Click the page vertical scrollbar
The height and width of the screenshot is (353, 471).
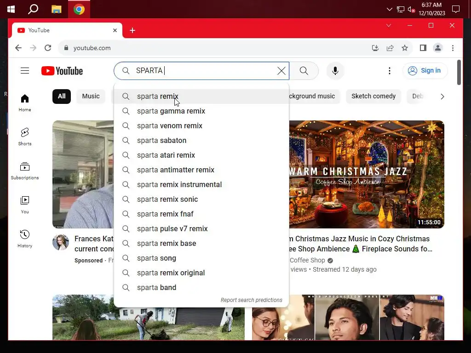tap(459, 72)
